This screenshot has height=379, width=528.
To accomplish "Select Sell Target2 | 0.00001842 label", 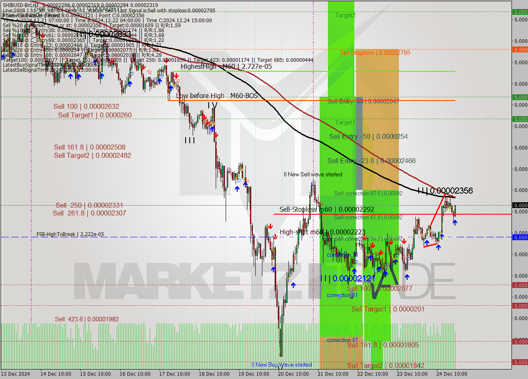I will 386,365.
